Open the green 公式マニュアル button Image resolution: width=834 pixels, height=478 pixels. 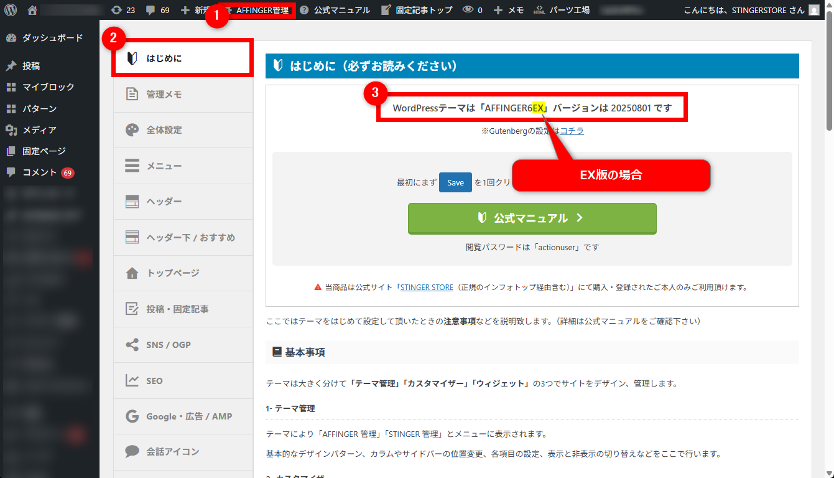[x=532, y=218]
